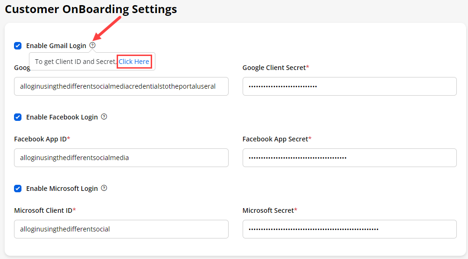Click inside the Facebook App Secret password box
468x259 pixels.
[349, 158]
